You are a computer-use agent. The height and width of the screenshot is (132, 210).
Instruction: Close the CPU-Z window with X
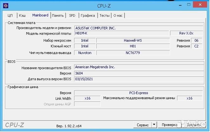tap(200, 5)
